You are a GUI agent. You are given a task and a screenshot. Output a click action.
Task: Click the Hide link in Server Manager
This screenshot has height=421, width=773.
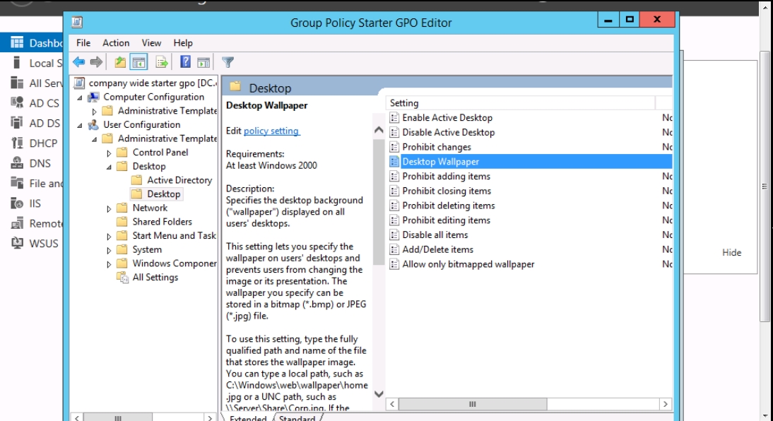731,253
